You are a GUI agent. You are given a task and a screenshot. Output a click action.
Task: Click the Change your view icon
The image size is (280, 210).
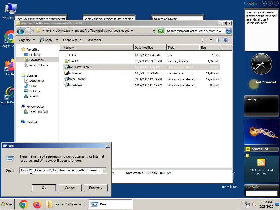pyautogui.click(x=204, y=40)
